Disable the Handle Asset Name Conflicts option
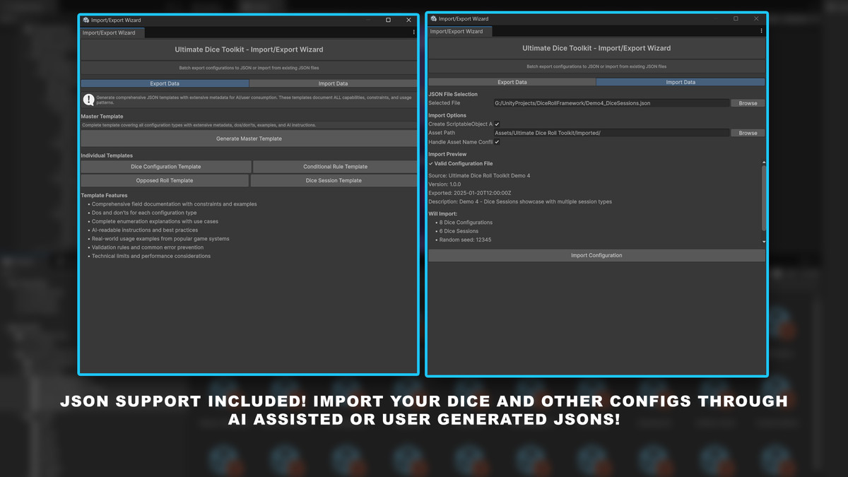848x477 pixels. click(x=497, y=141)
